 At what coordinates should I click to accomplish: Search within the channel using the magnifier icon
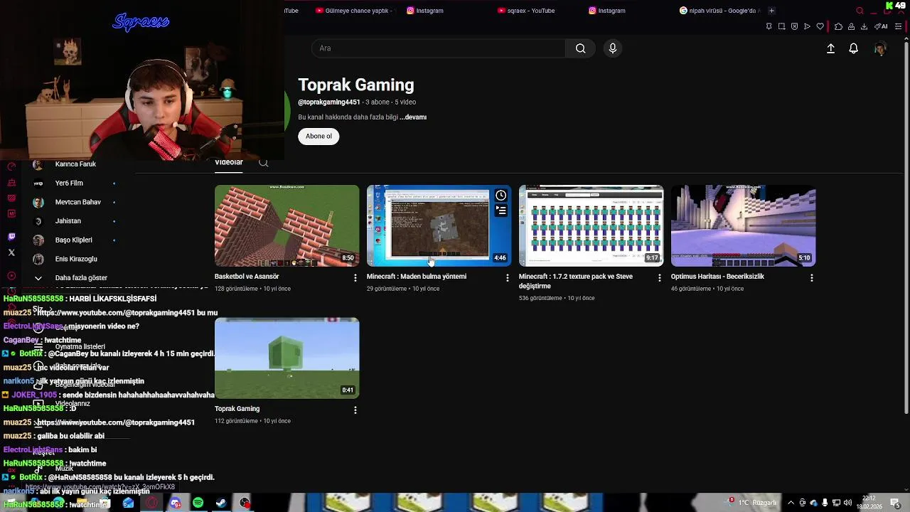pos(264,163)
